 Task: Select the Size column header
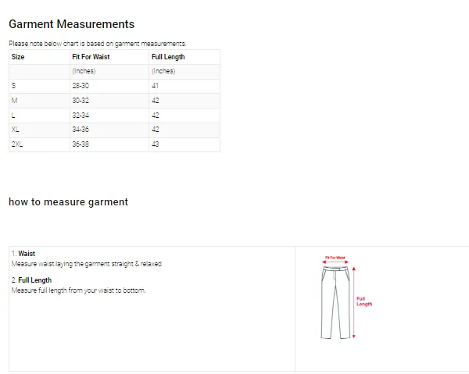(x=18, y=57)
